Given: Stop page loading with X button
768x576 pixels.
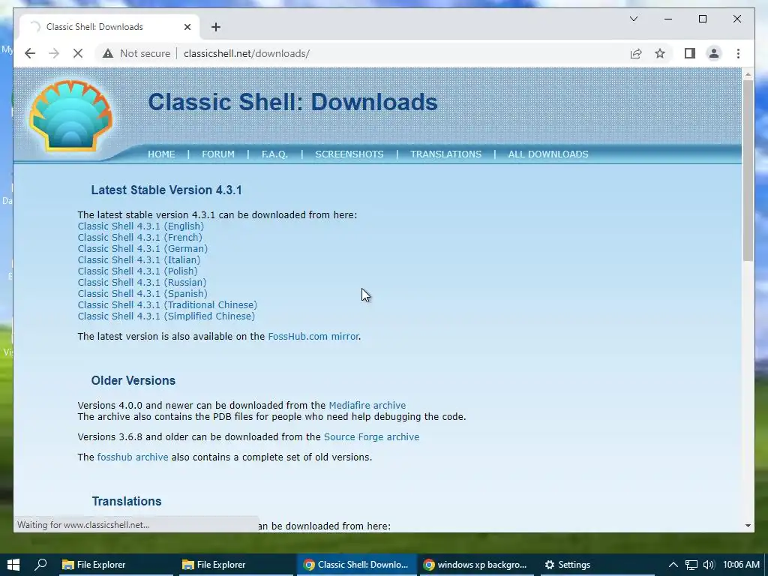Looking at the screenshot, I should (78, 53).
